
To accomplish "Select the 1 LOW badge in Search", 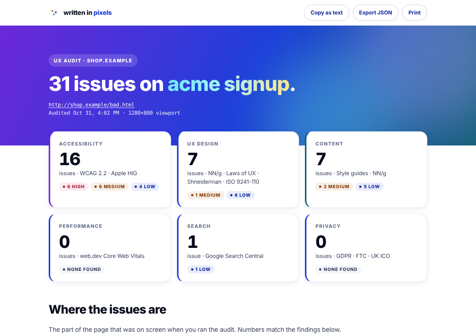I will (x=201, y=269).
